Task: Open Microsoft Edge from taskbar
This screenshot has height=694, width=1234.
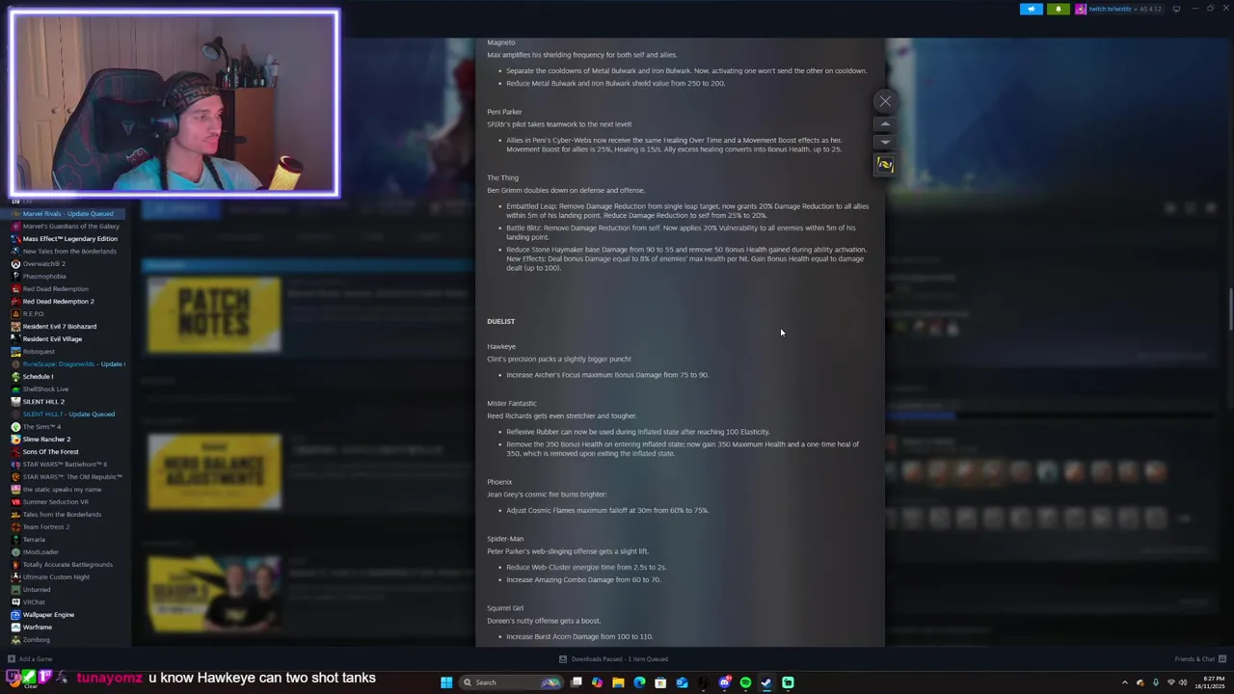Action: point(639,682)
